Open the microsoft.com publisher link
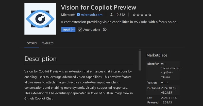 (x=92, y=15)
